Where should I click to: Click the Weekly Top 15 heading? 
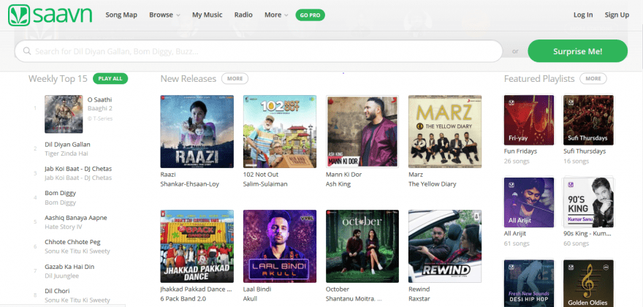(x=58, y=78)
